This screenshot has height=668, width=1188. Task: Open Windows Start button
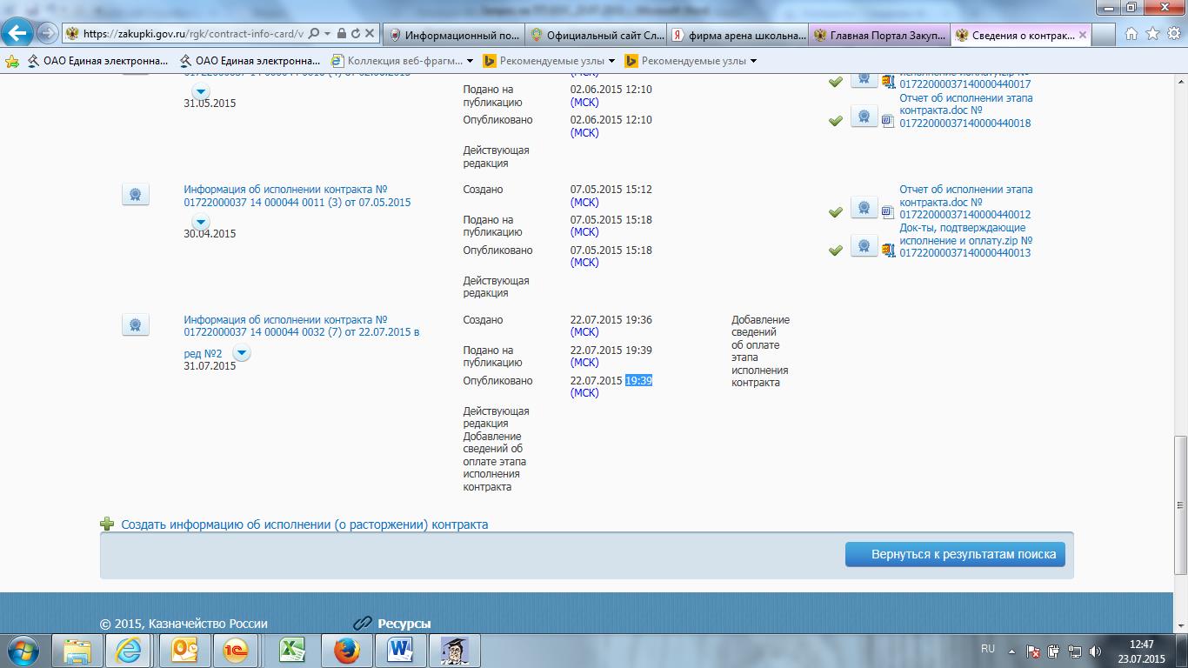23,650
